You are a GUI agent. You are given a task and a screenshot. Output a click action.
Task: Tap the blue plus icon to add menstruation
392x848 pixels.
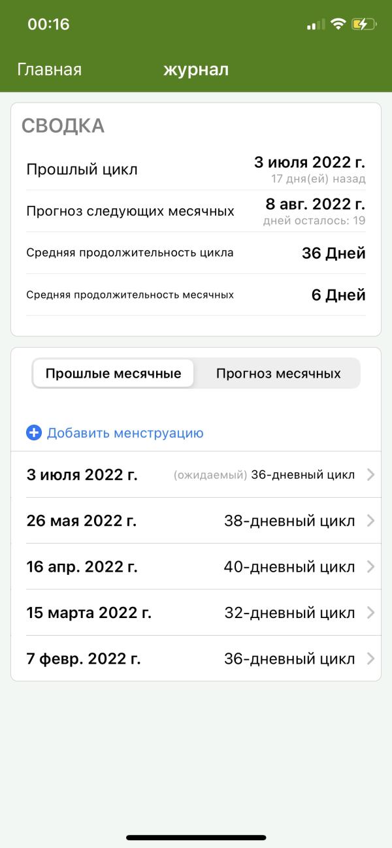pos(34,432)
